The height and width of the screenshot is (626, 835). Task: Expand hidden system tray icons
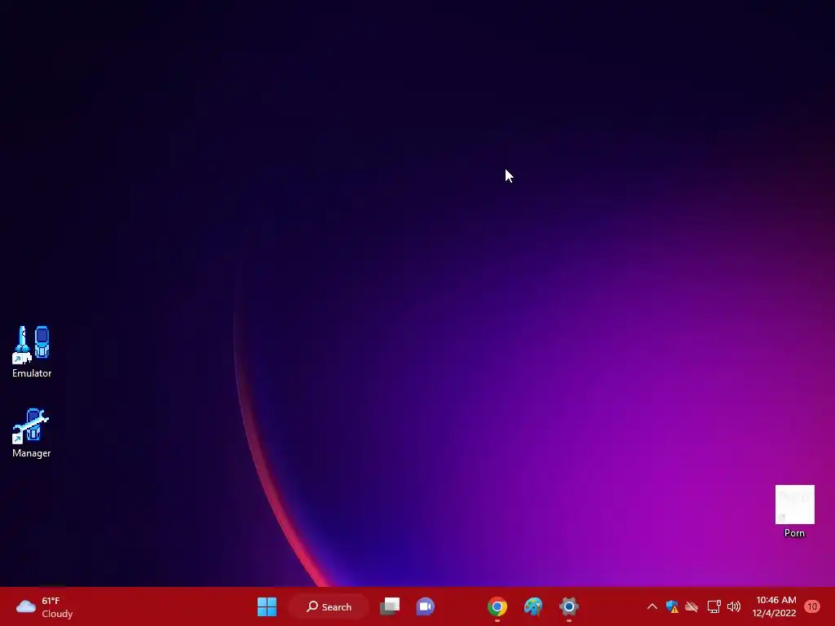[x=652, y=606]
